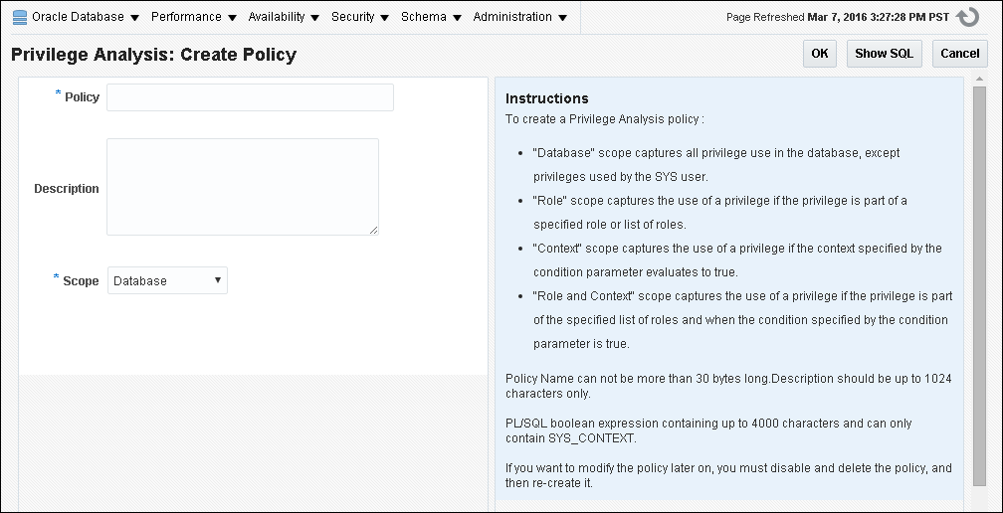The width and height of the screenshot is (1003, 513).
Task: Click inside the Description text area
Action: click(x=242, y=187)
